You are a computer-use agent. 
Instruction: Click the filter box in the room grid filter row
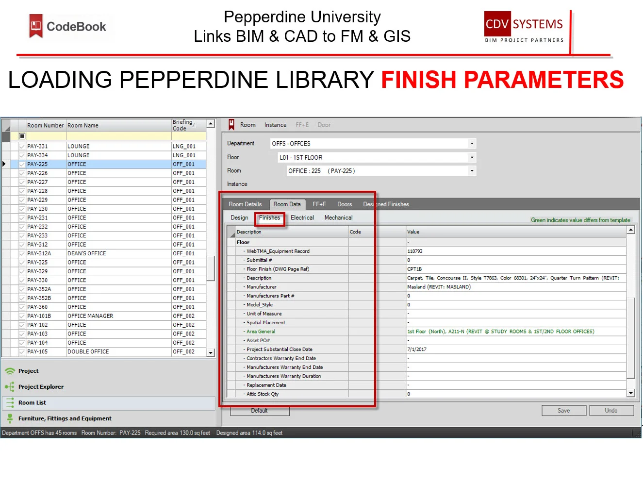coord(22,136)
